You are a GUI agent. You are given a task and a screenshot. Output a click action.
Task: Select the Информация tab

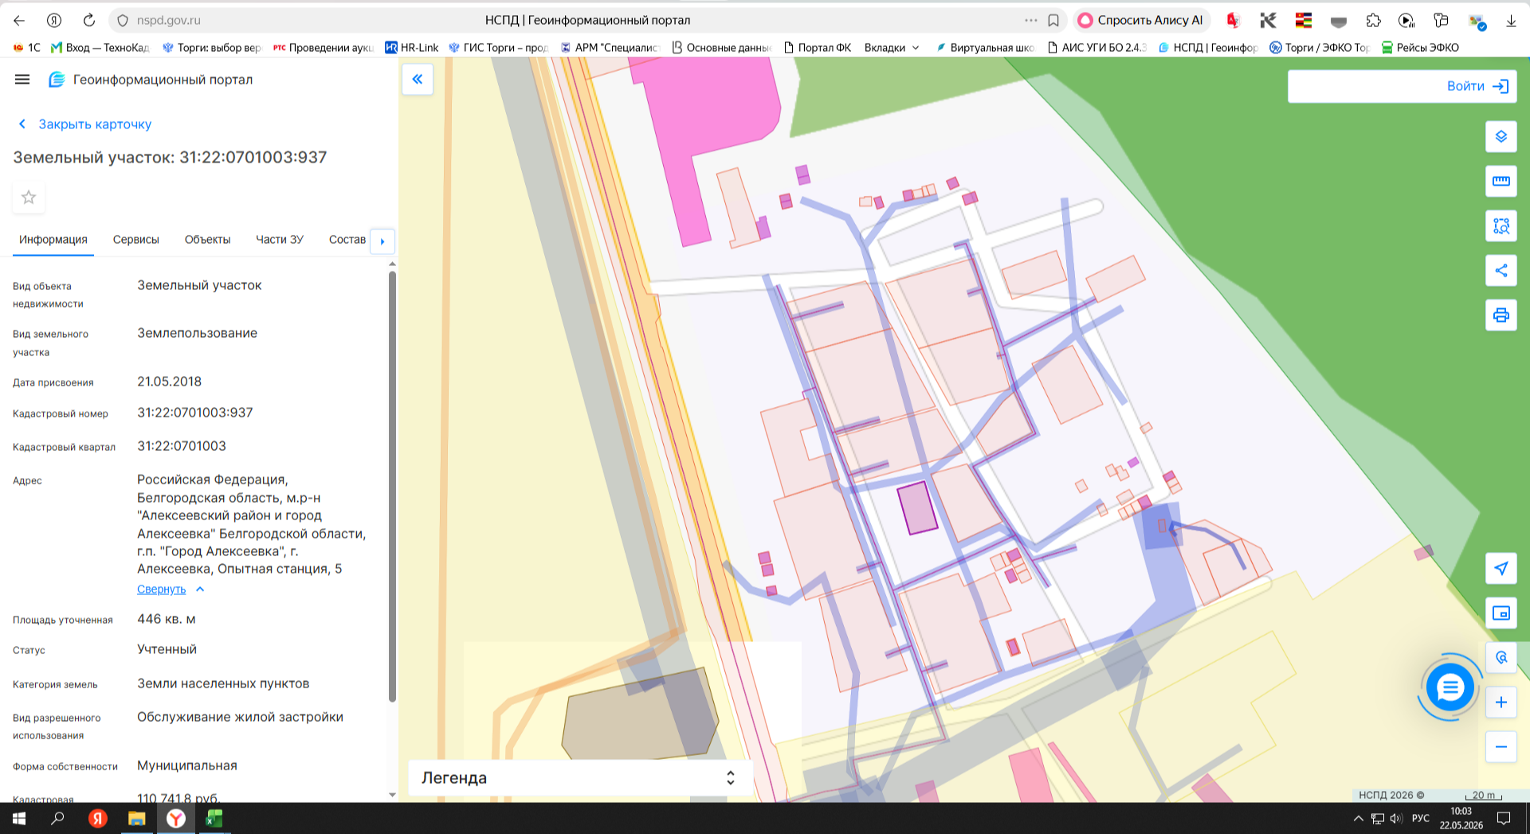[x=53, y=240]
